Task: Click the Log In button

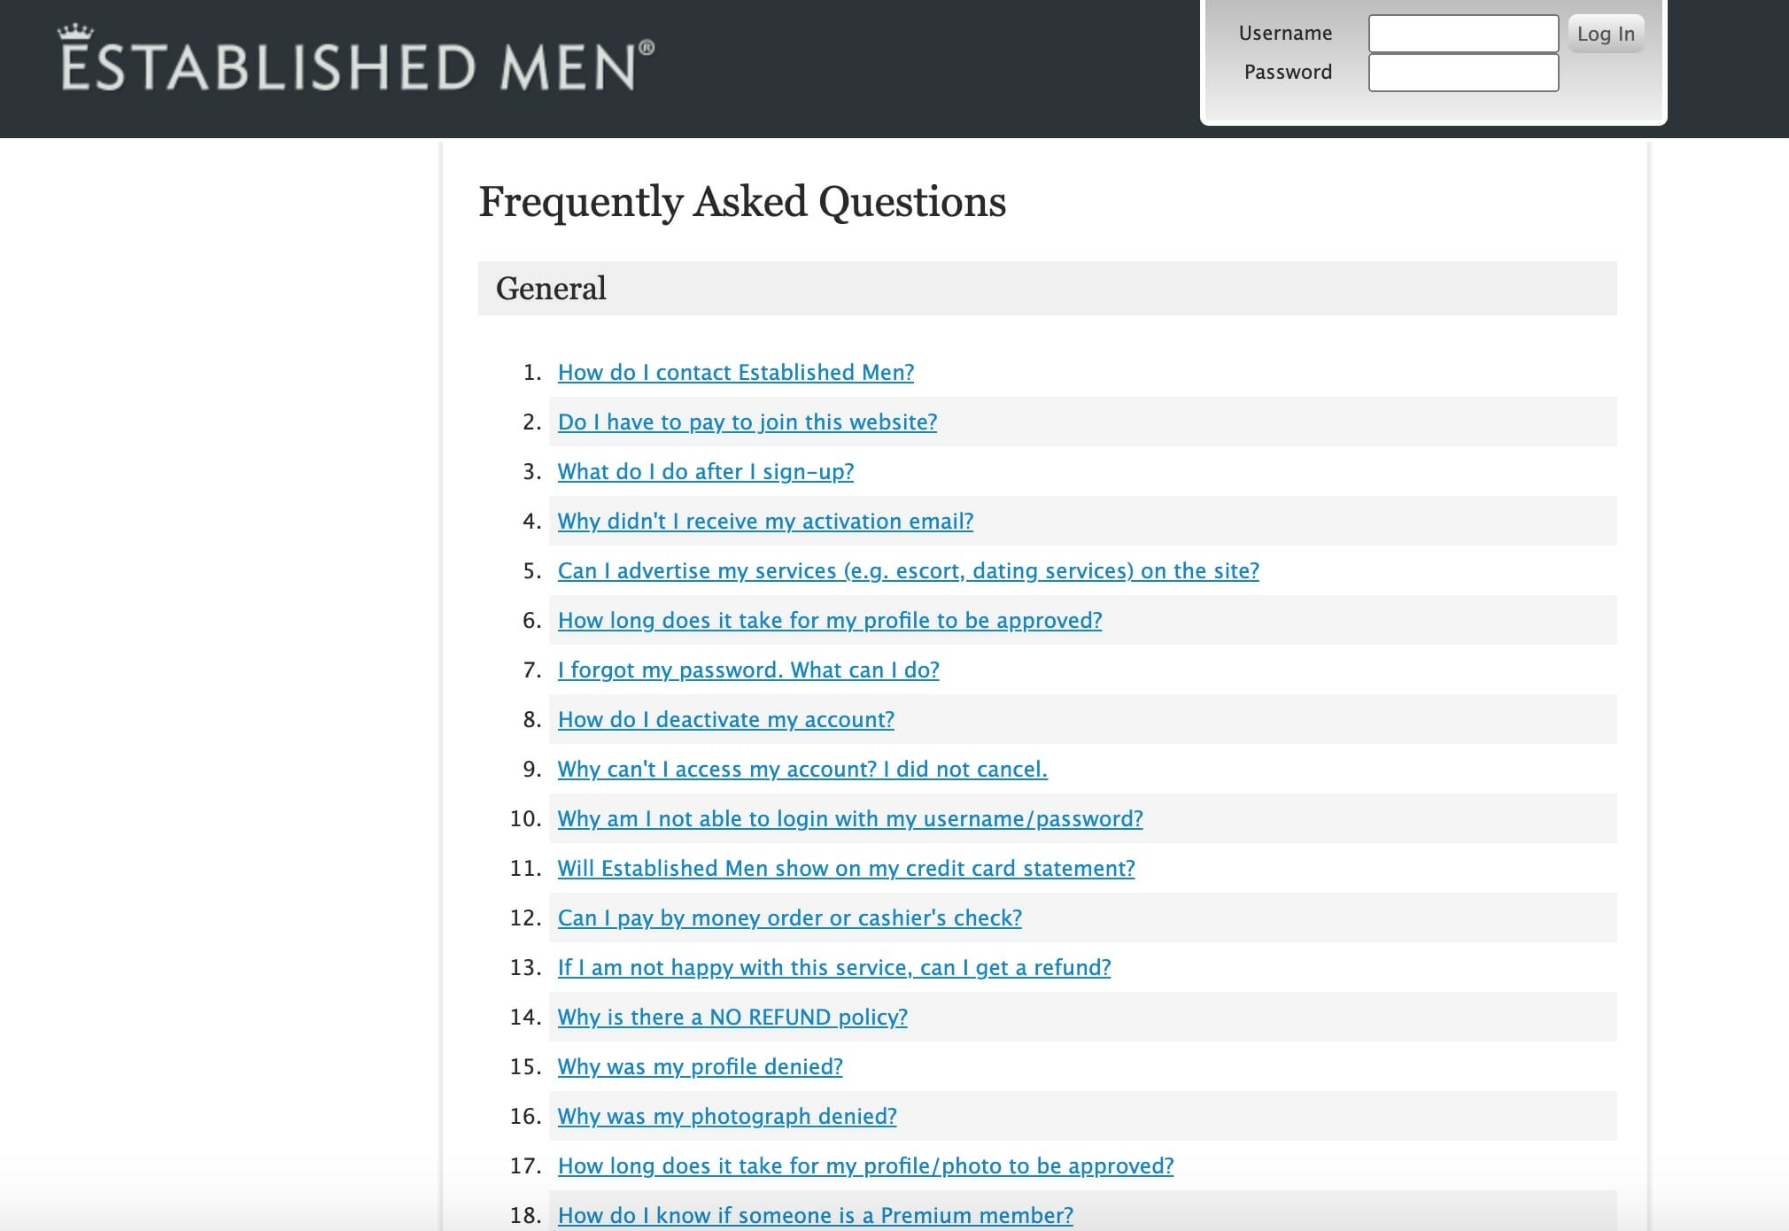Action: coord(1606,33)
